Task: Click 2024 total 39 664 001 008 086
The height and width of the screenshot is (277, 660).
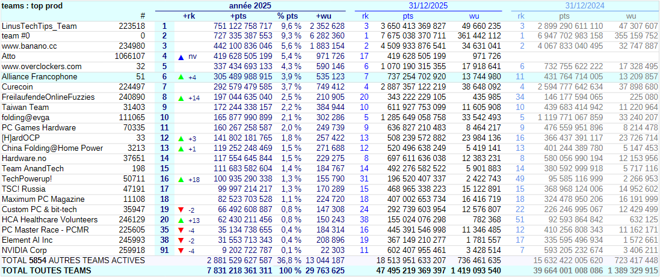Action: tap(568, 270)
